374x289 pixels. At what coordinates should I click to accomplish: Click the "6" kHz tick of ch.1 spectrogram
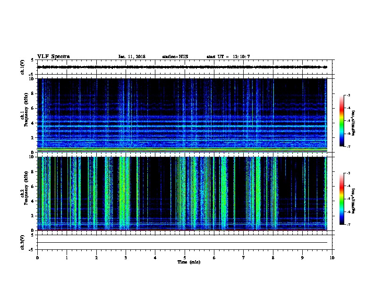click(x=33, y=108)
